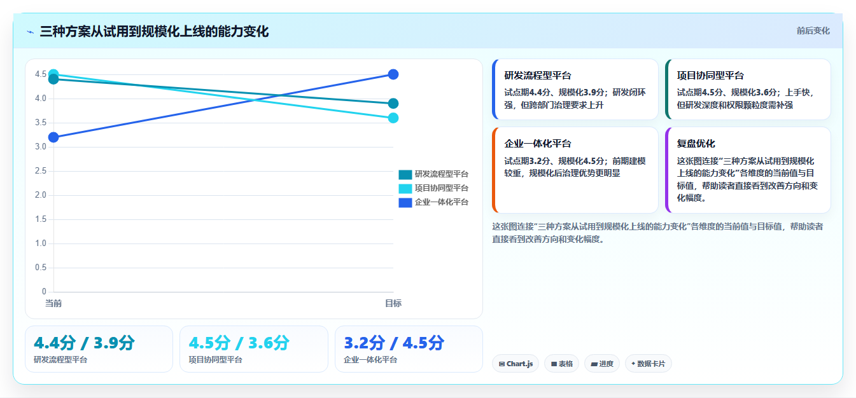856x398 pixels.
Task: Click the 目标 x-axis label
Action: [393, 303]
